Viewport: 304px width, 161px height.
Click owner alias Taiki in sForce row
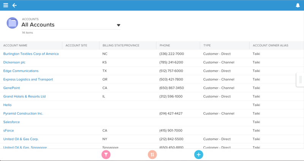click(x=256, y=130)
